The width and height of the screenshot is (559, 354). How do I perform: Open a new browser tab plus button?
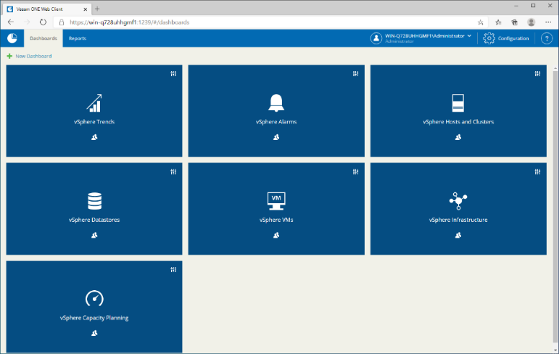click(97, 9)
